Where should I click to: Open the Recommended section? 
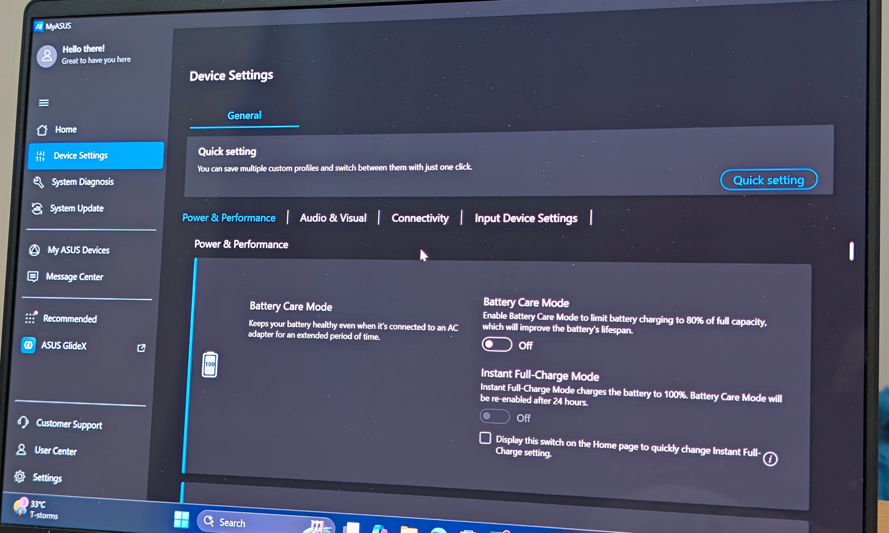click(61, 319)
